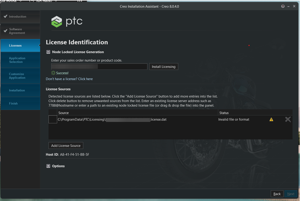This screenshot has width=301, height=201.
Task: Expand the Options section
Action: (x=48, y=166)
